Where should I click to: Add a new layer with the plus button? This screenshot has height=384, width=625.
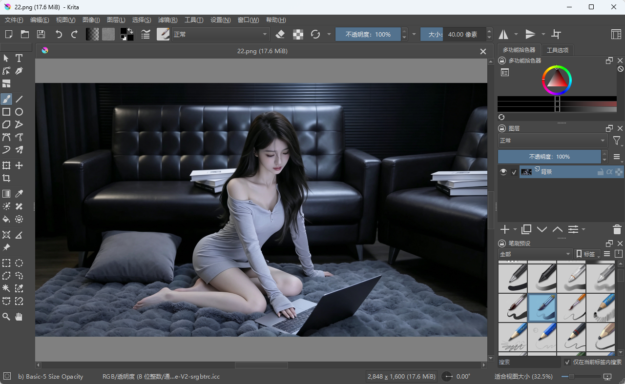tap(505, 229)
